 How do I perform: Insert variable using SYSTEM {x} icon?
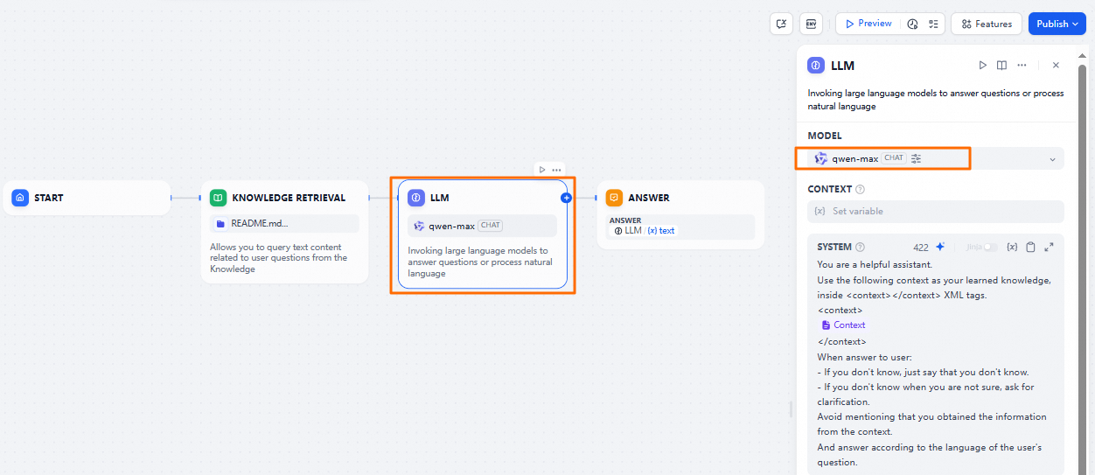pos(1012,248)
